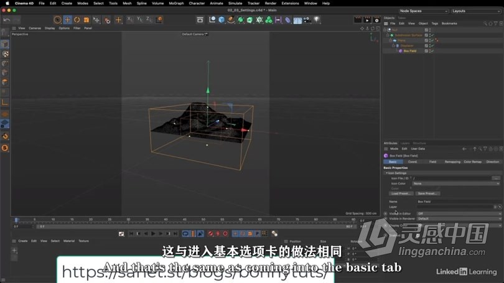Switch to Texture mode in left sidebar

(x=5, y=54)
